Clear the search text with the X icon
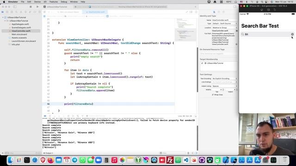 coord(292,34)
